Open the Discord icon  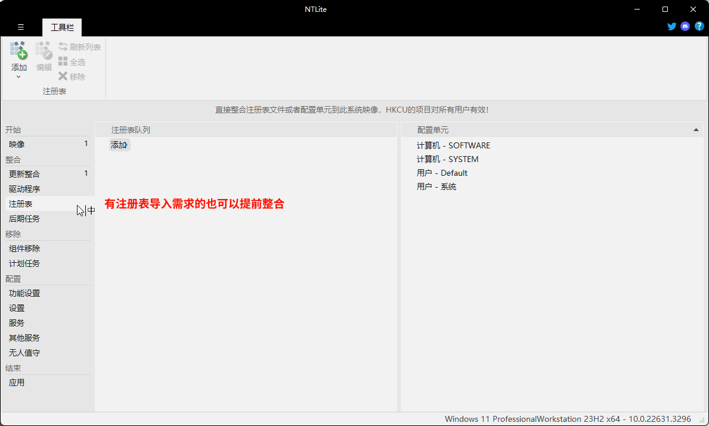685,27
